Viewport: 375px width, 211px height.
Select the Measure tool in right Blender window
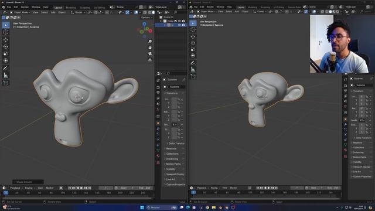(x=193, y=69)
